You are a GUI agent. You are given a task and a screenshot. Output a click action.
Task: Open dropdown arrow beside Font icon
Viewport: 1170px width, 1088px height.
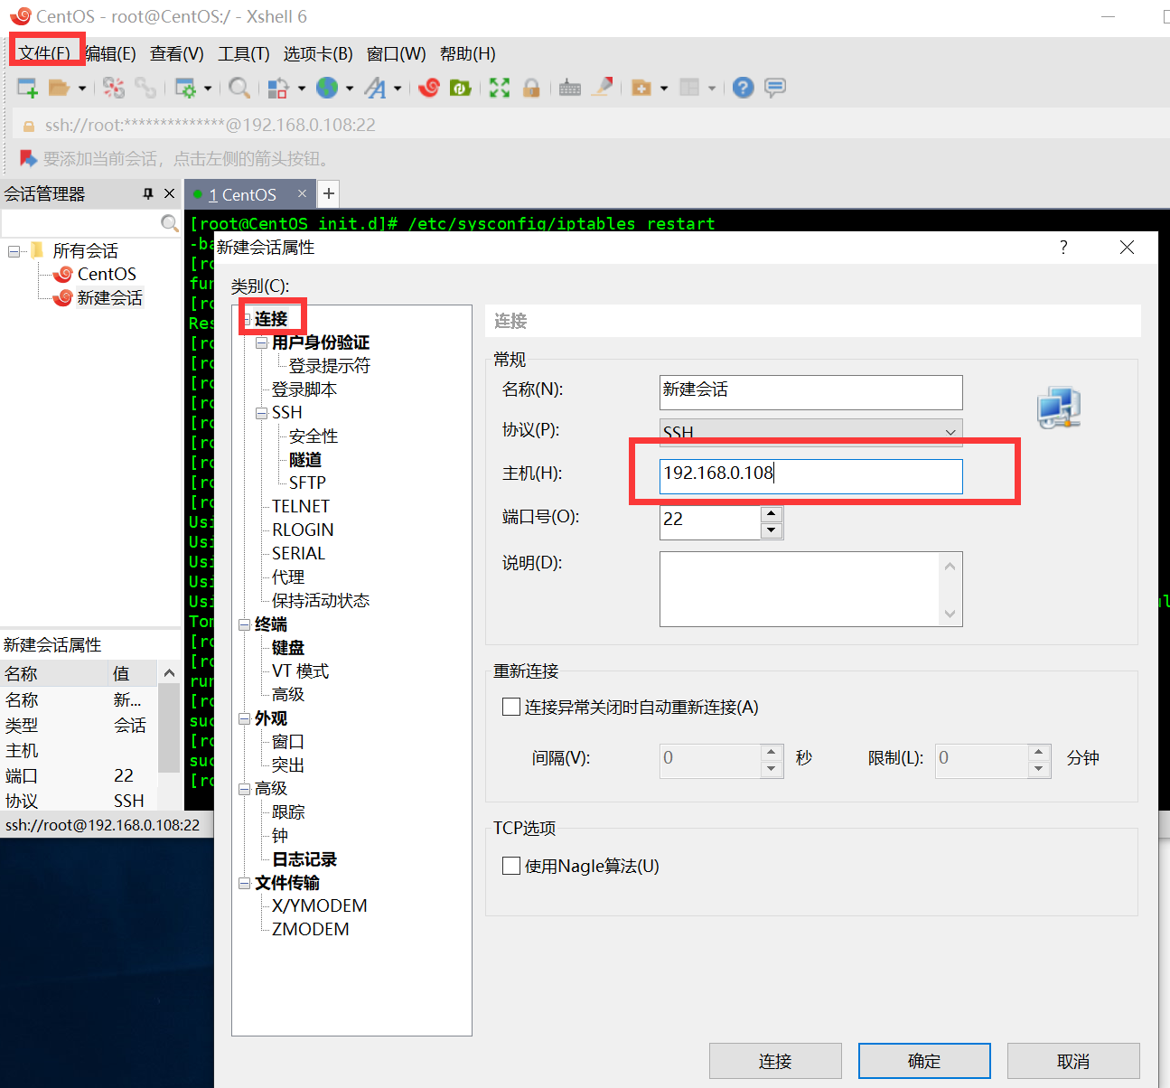(398, 89)
